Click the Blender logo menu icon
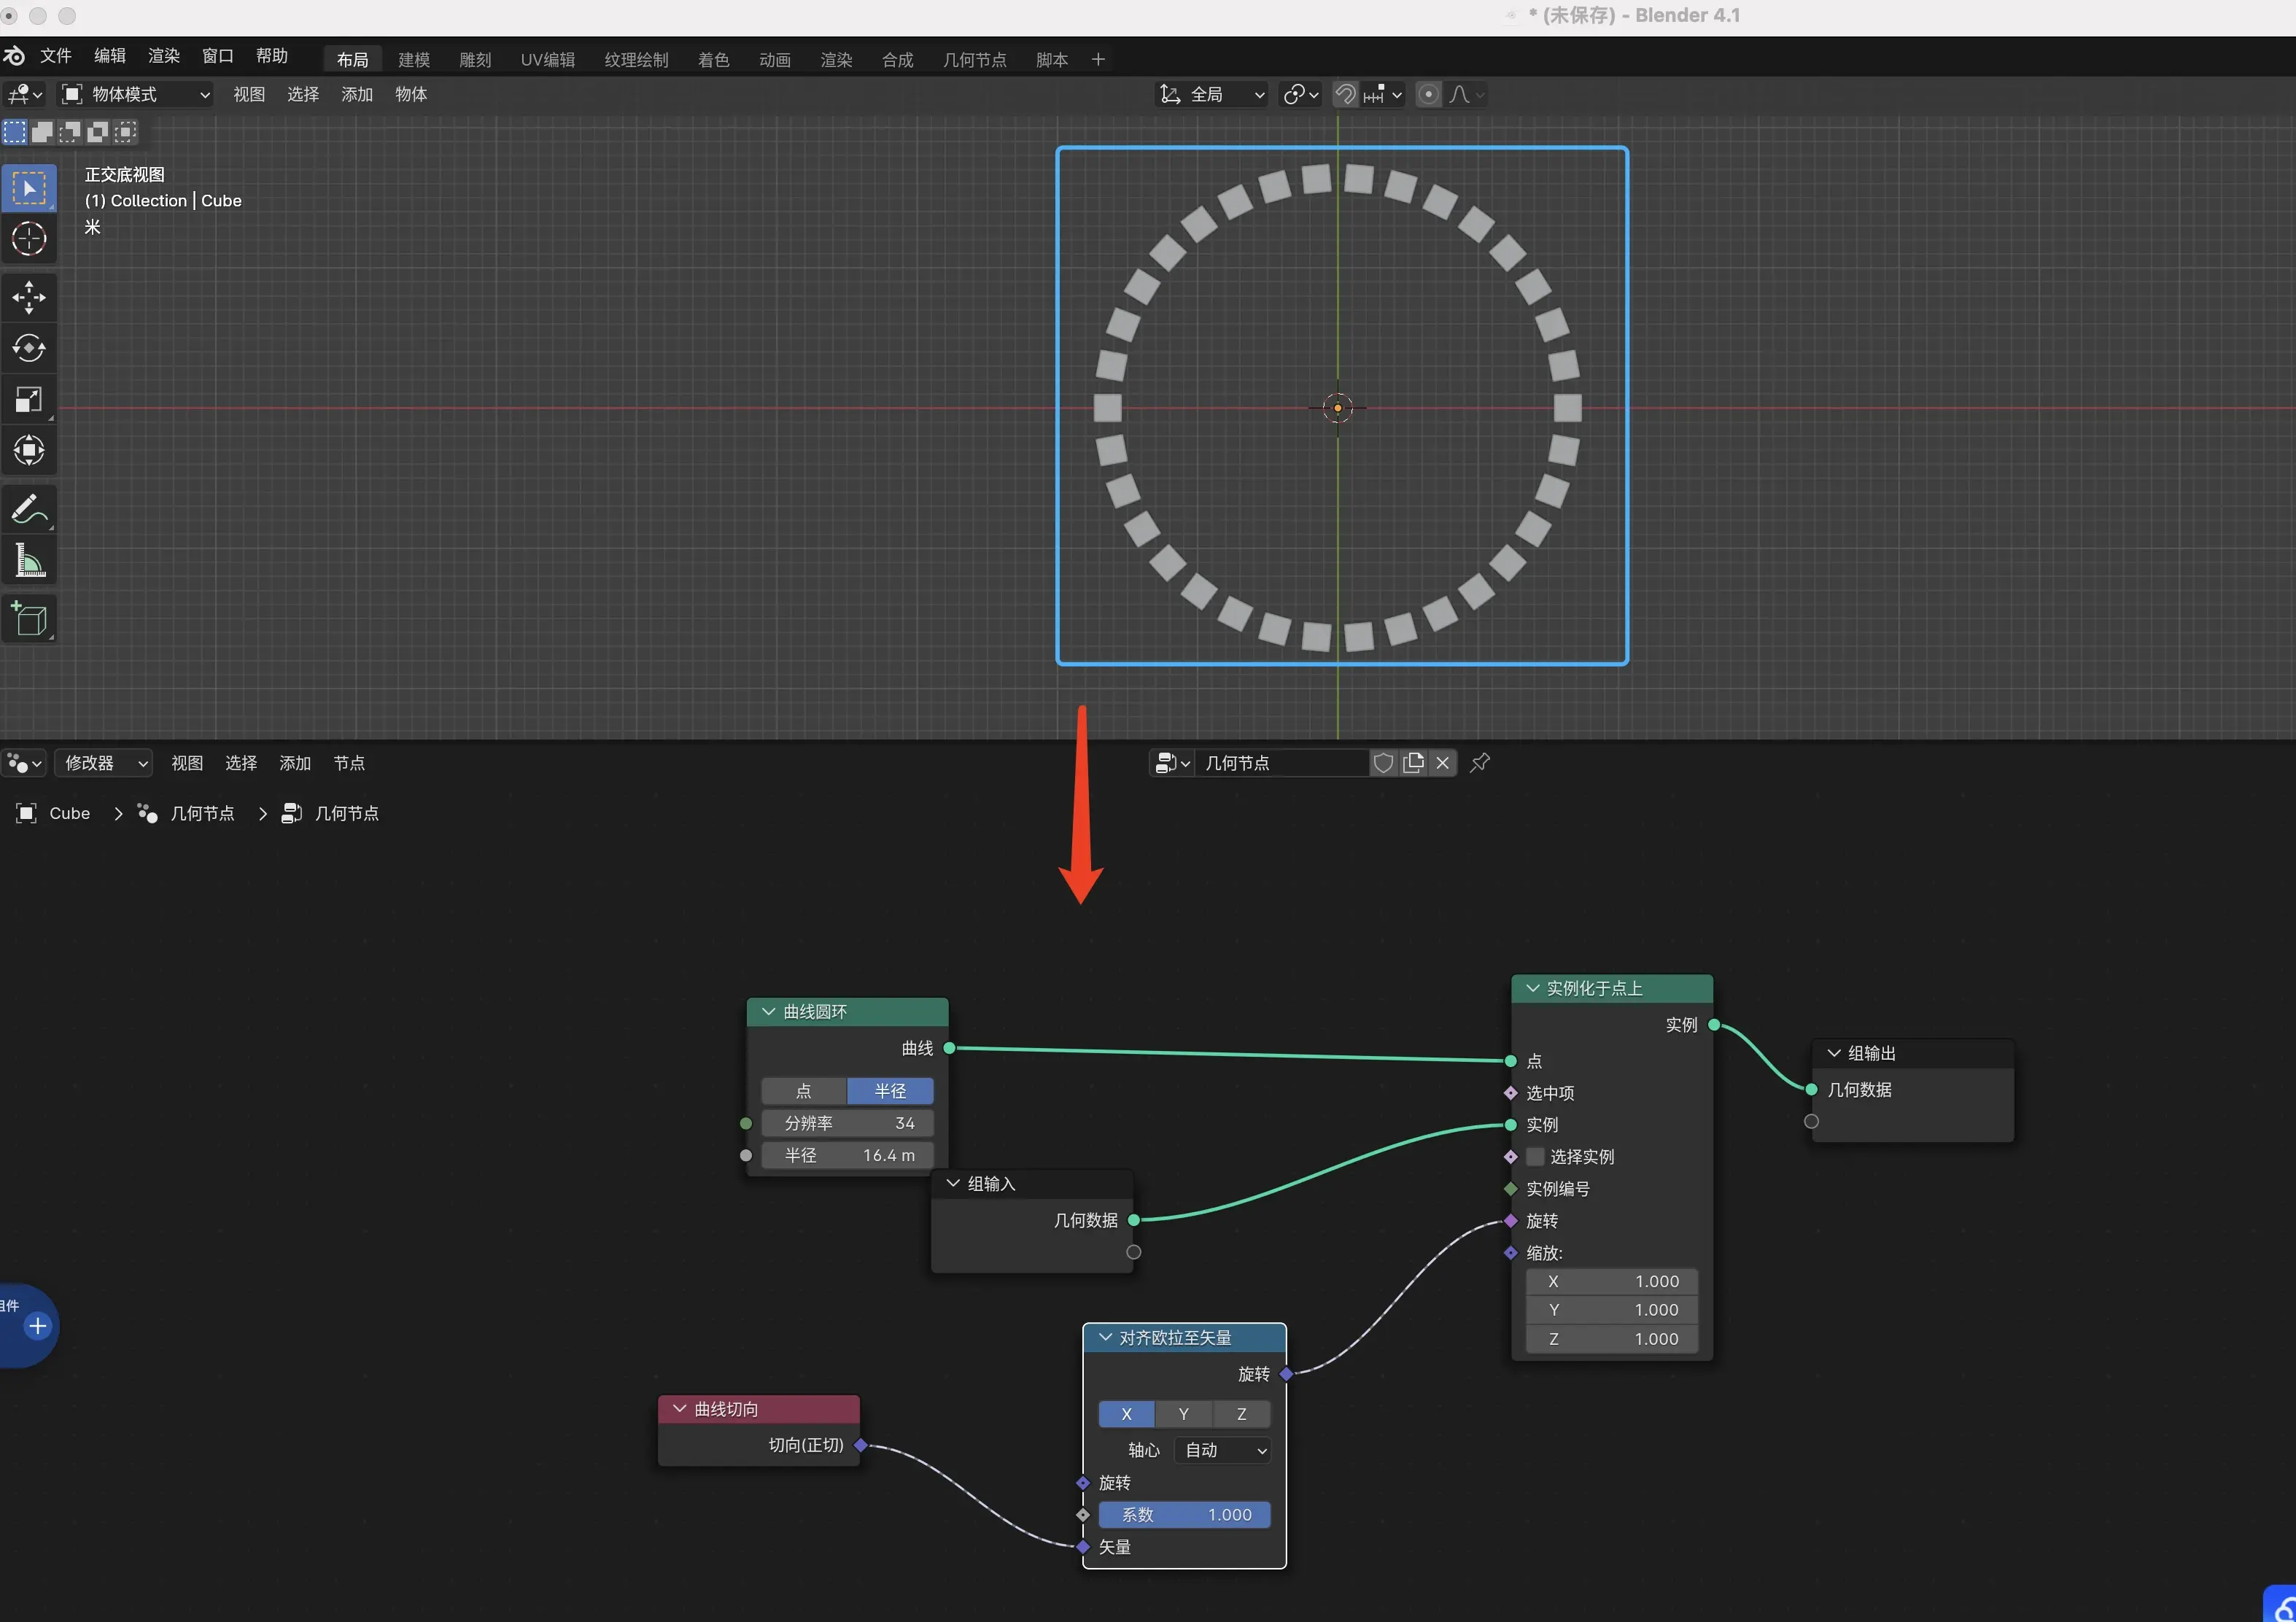 pyautogui.click(x=14, y=56)
